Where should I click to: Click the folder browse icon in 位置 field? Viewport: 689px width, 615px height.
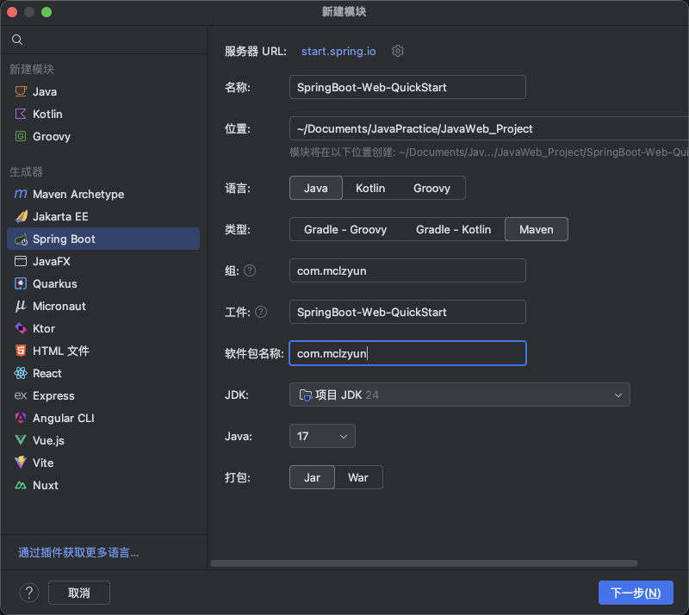(680, 128)
